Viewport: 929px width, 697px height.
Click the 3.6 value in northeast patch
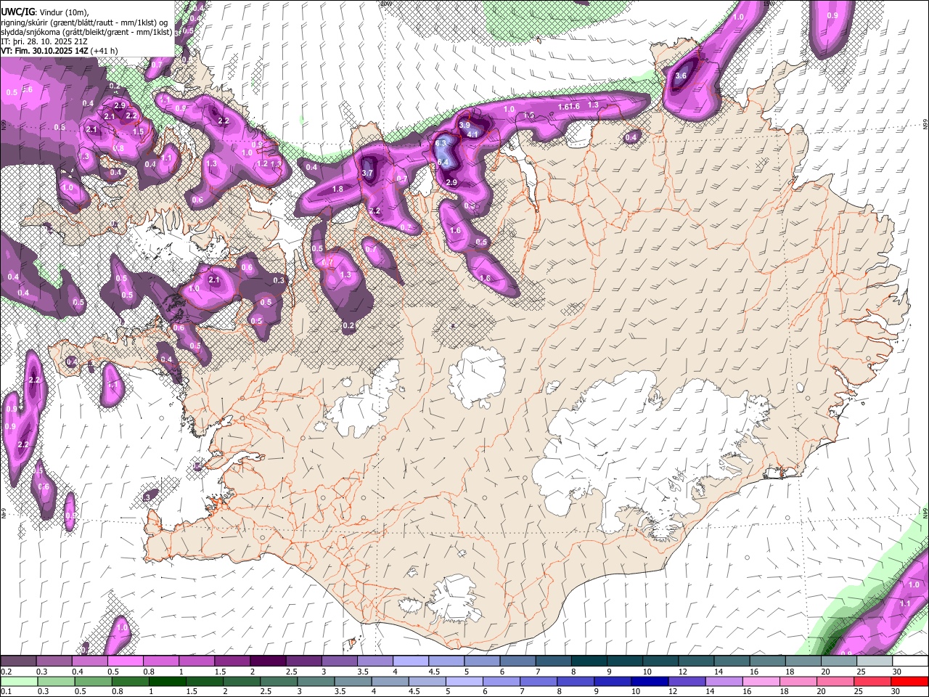(x=681, y=76)
